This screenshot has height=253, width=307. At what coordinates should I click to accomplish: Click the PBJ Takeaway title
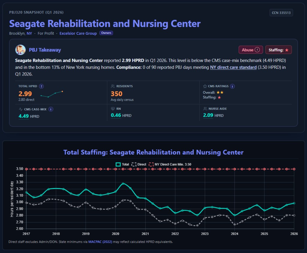[x=45, y=50]
